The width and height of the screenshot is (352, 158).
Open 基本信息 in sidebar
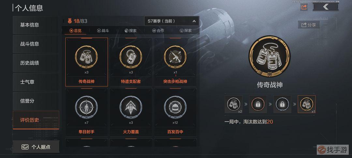(36, 25)
